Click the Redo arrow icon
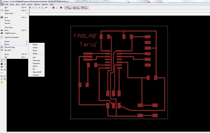 pos(50,8)
